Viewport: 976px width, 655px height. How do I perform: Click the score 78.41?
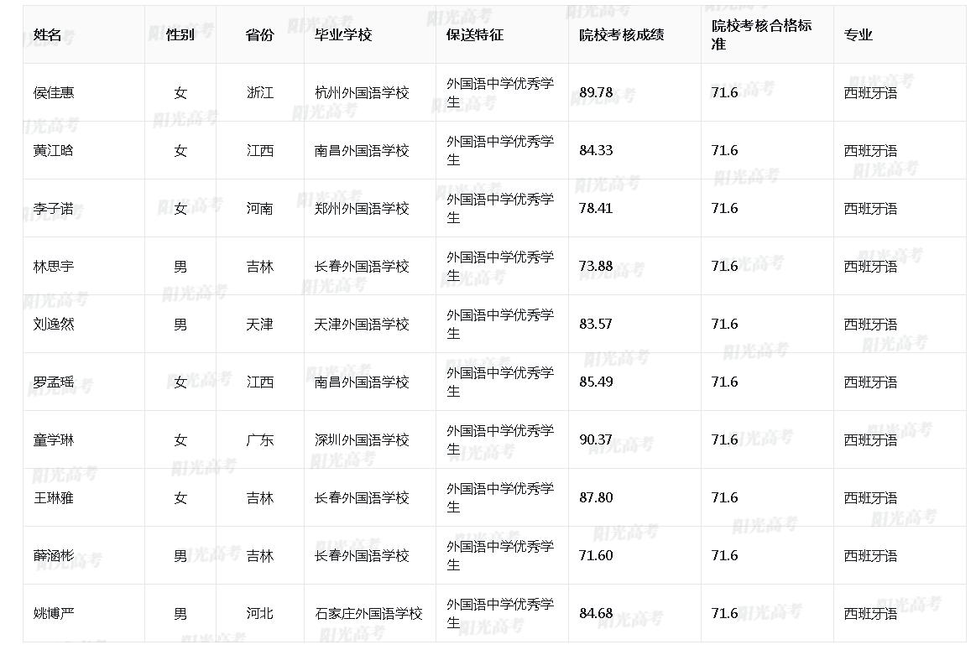tap(596, 208)
